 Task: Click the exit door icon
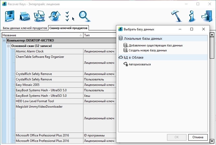coord(207,16)
